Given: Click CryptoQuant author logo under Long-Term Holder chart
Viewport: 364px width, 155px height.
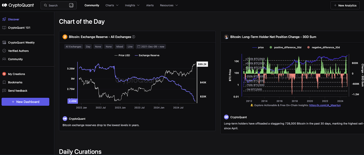Looking at the screenshot, I should pyautogui.click(x=226, y=117).
